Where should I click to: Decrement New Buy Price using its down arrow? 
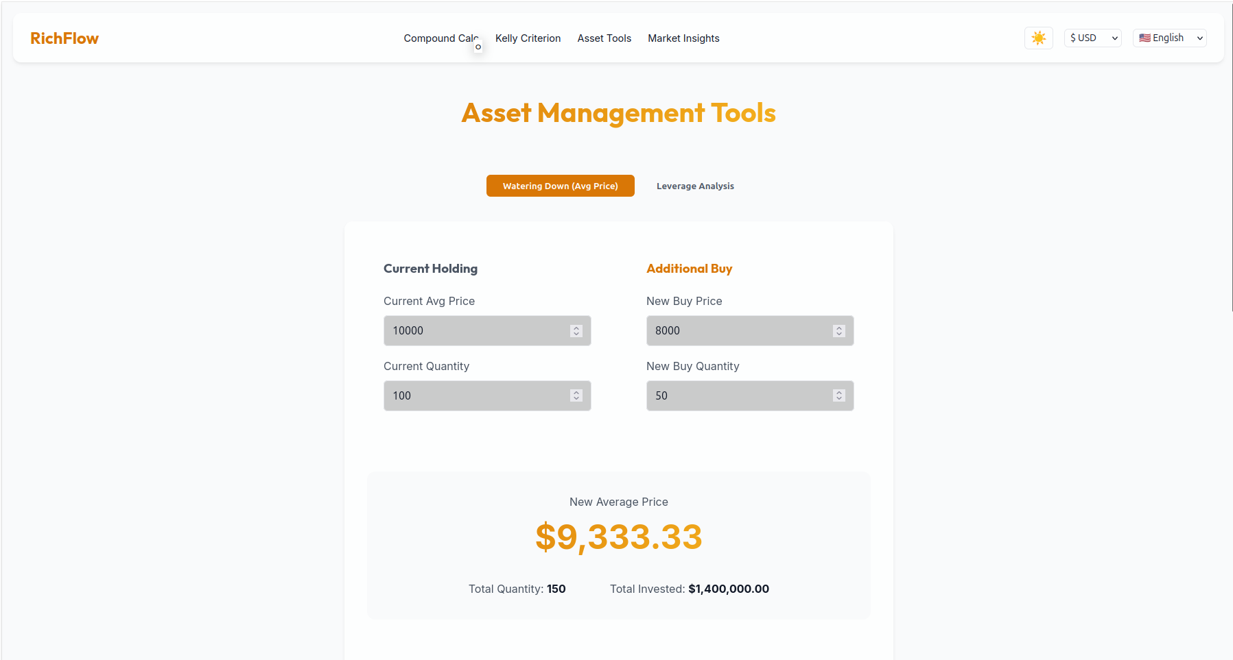click(x=838, y=334)
